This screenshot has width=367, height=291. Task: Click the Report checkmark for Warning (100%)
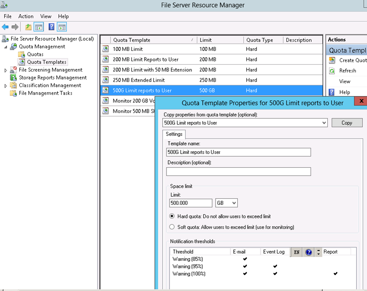(336, 273)
